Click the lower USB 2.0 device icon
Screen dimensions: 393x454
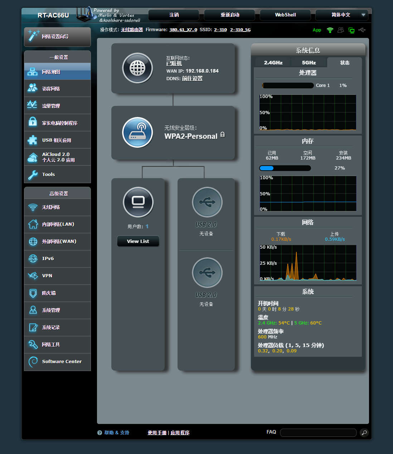(207, 273)
